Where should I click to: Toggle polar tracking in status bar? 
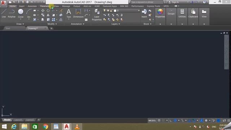(175, 120)
